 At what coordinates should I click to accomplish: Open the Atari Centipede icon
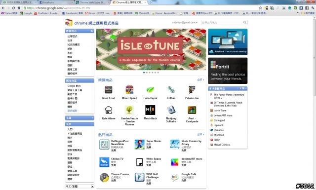pyautogui.click(x=192, y=110)
